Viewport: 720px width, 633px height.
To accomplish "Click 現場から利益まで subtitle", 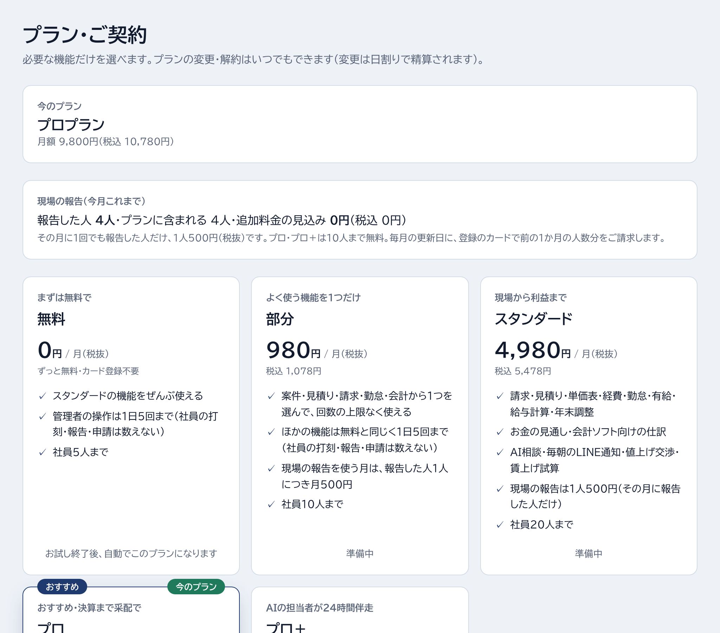I will coord(531,298).
